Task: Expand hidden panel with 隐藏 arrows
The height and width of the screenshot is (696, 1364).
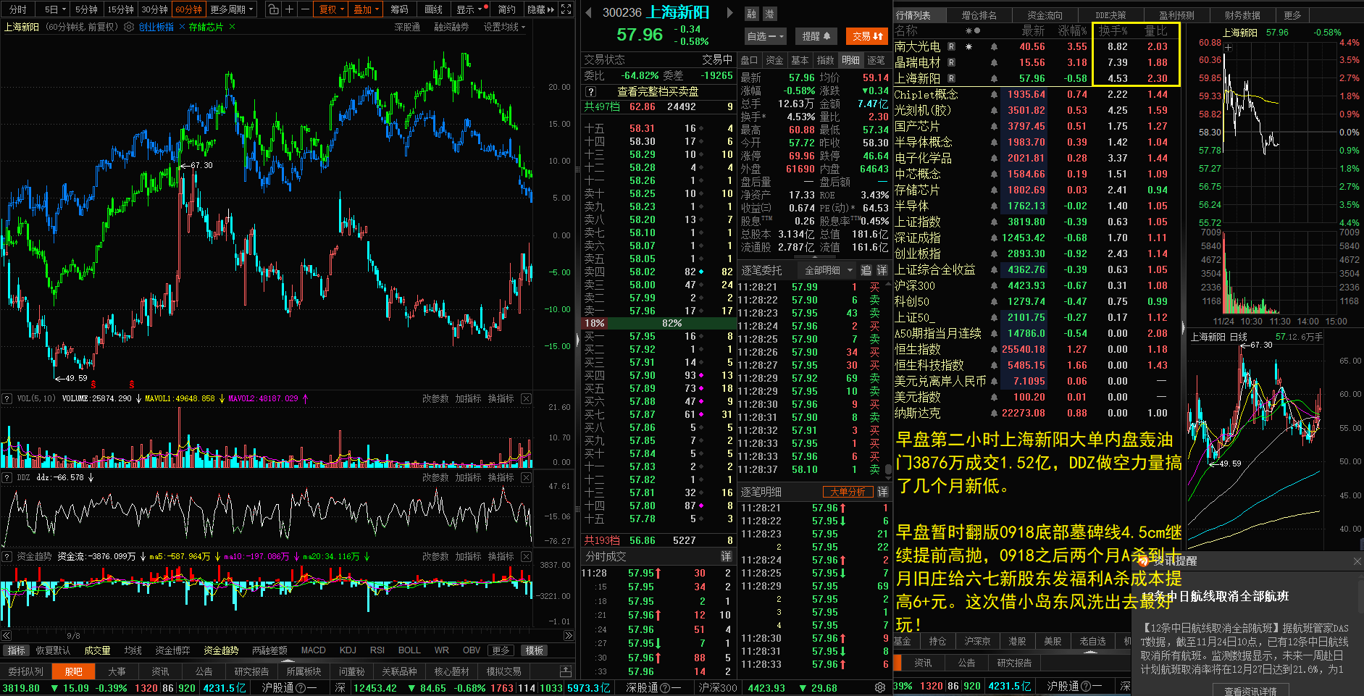Action: pos(540,9)
